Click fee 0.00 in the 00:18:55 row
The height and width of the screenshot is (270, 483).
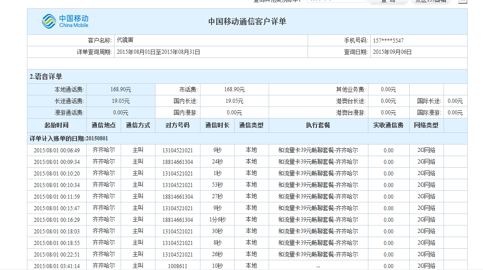point(388,243)
